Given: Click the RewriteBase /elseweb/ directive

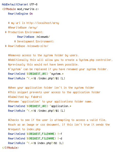Looking at the screenshot, I should point(33,37).
